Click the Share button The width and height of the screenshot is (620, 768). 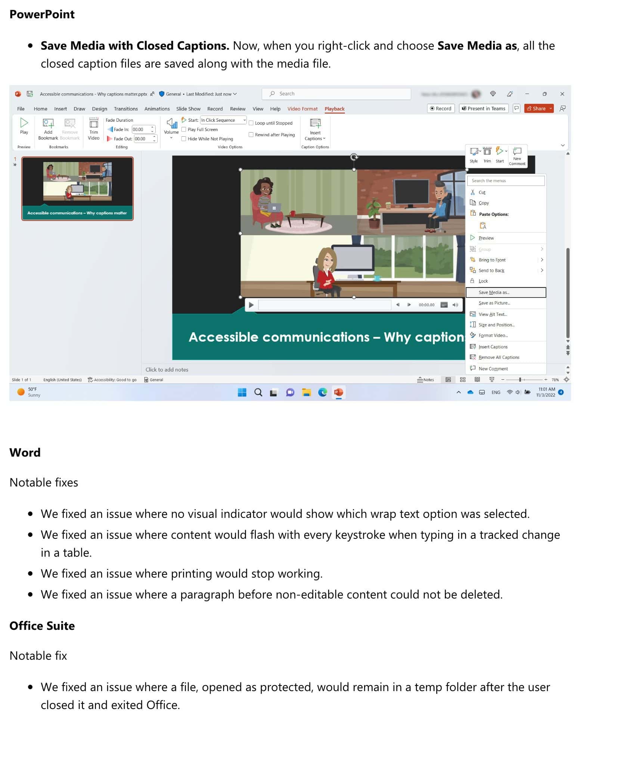536,109
